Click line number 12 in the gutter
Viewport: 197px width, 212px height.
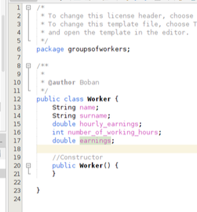(x=17, y=99)
